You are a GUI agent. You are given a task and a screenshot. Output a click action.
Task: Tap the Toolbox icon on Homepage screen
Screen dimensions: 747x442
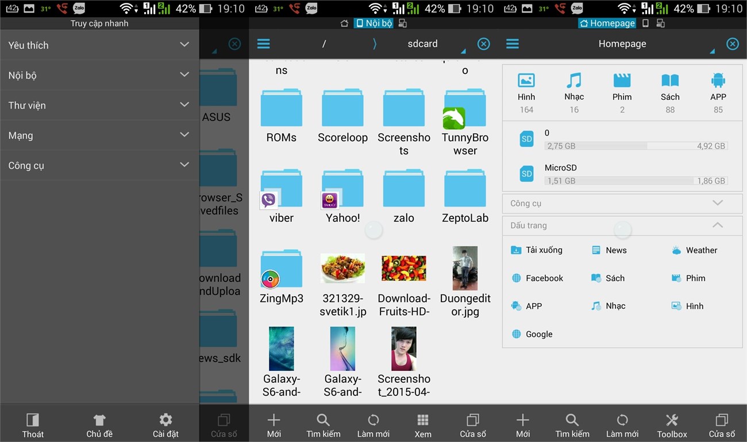[x=672, y=426]
